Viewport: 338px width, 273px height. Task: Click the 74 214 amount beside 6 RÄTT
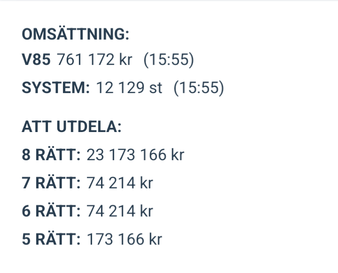(111, 211)
